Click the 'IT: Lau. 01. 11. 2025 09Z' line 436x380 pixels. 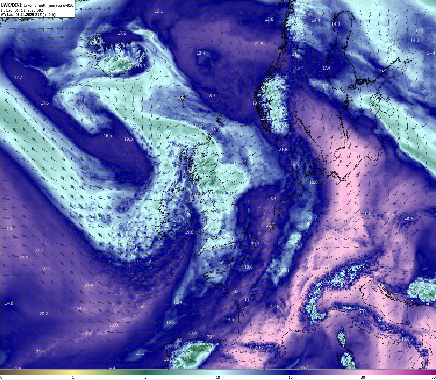coord(22,10)
